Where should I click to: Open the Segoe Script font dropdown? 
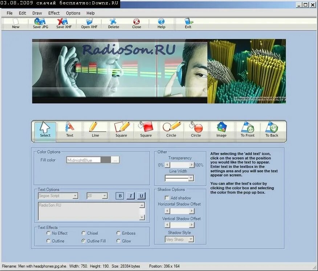tap(75, 196)
